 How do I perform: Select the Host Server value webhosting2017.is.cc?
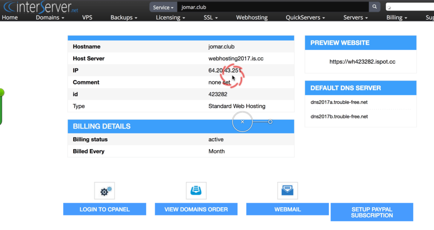(x=236, y=58)
